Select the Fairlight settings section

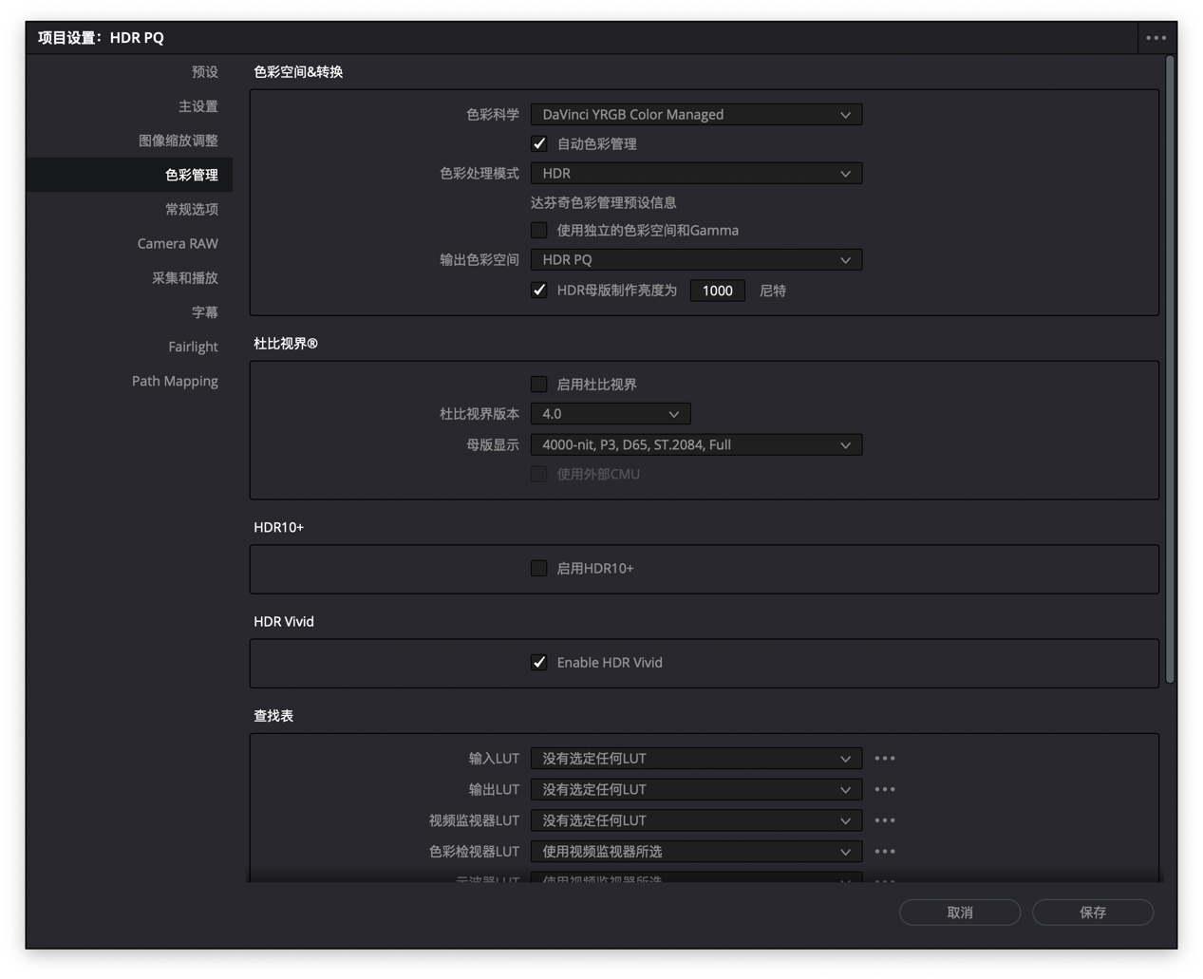193,346
